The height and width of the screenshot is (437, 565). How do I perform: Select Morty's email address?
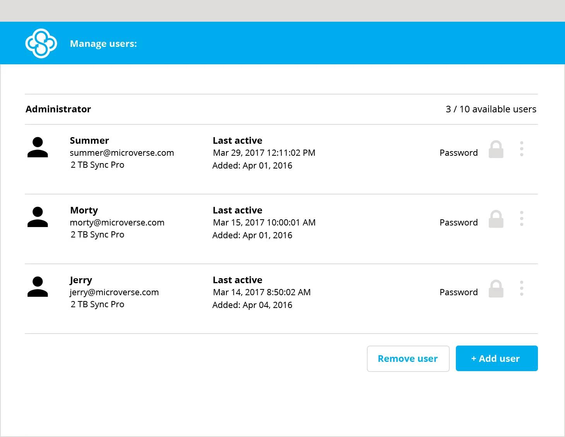(x=117, y=223)
